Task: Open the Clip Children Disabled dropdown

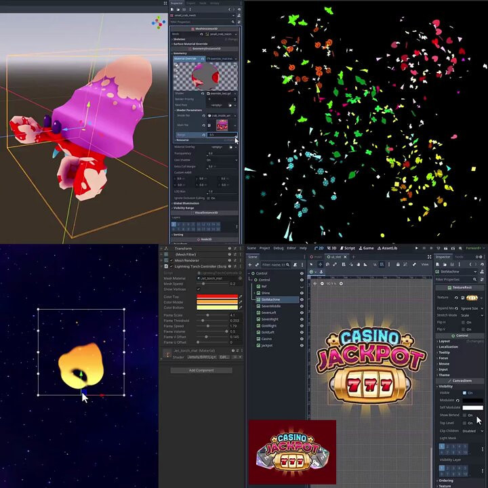Action: [x=473, y=431]
